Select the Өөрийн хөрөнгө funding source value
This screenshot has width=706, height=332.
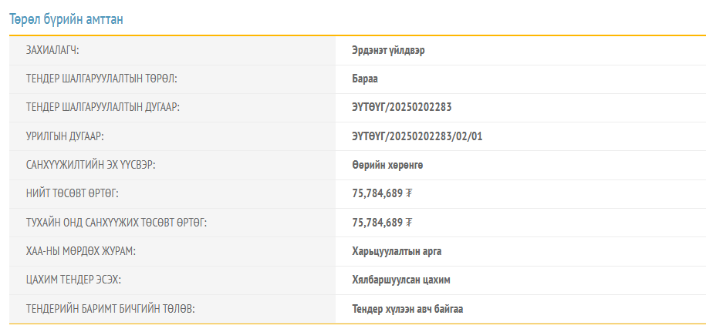point(387,166)
